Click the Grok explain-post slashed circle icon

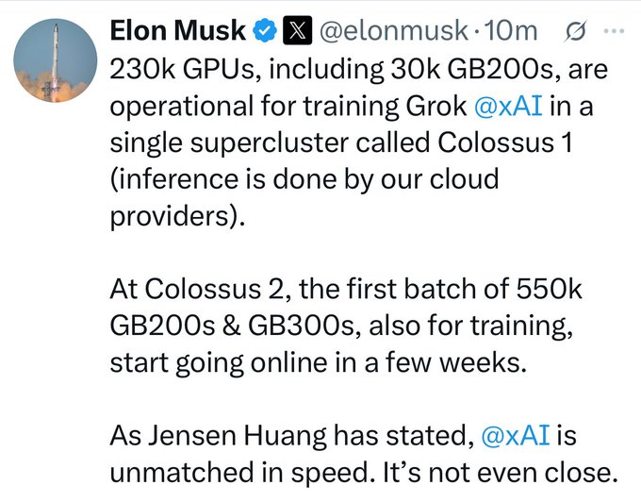[x=576, y=31]
